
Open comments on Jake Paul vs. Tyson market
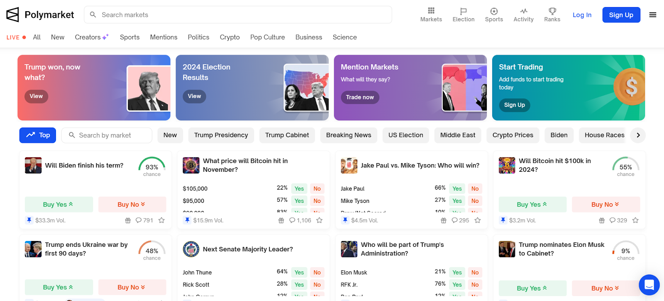[x=460, y=220]
